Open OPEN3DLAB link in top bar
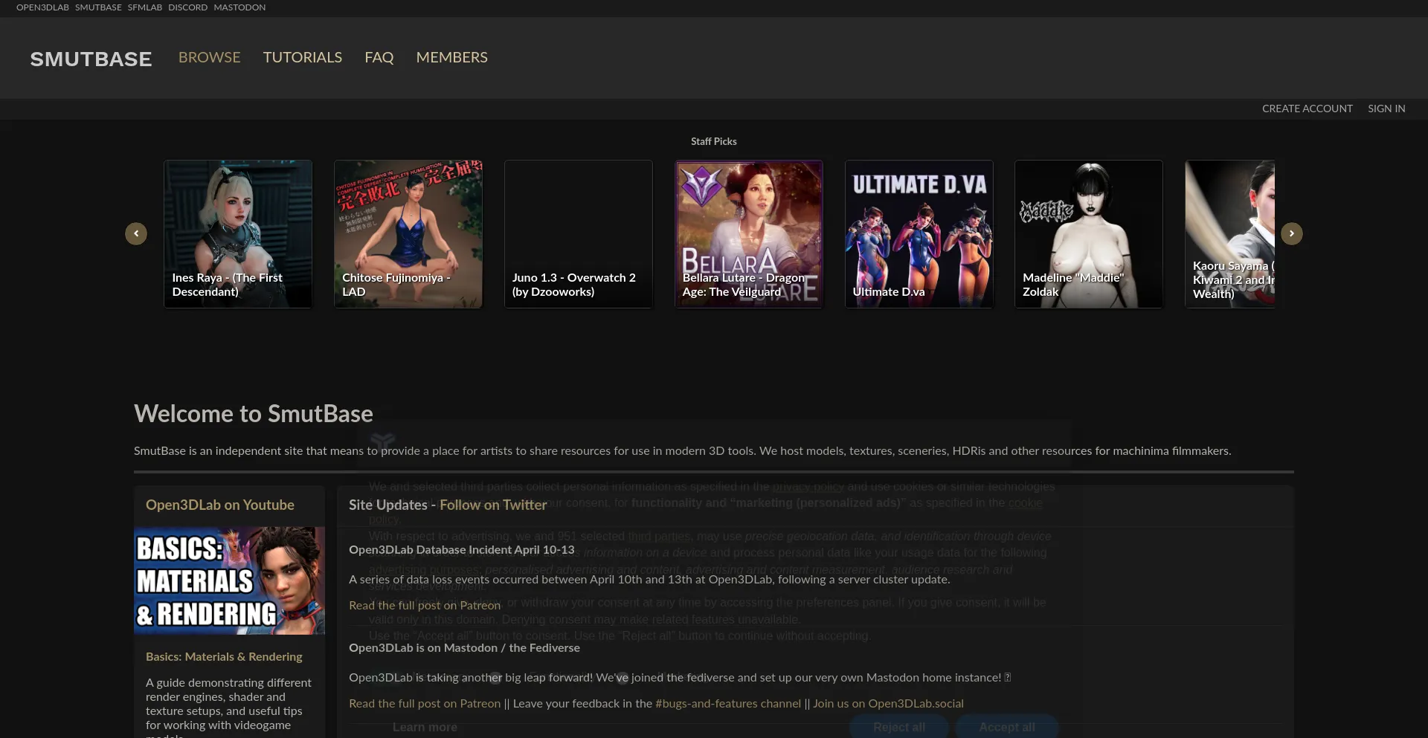 42,7
